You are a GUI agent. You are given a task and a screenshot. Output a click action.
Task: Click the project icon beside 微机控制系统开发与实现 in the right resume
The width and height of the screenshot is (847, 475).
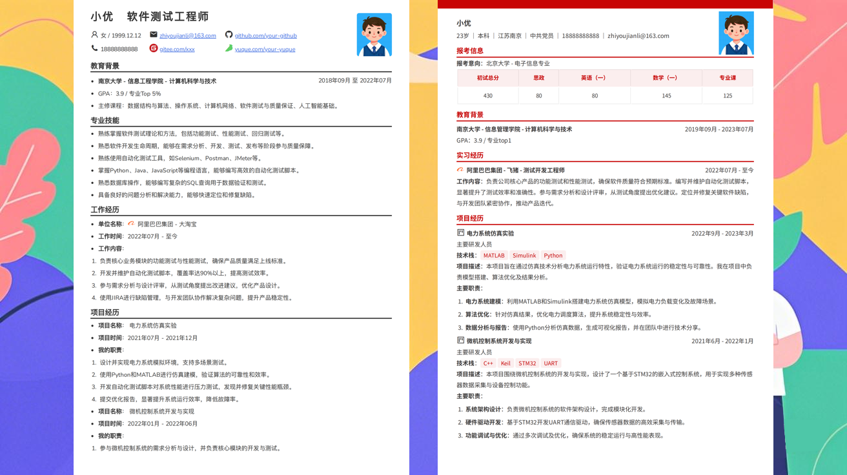pos(460,341)
